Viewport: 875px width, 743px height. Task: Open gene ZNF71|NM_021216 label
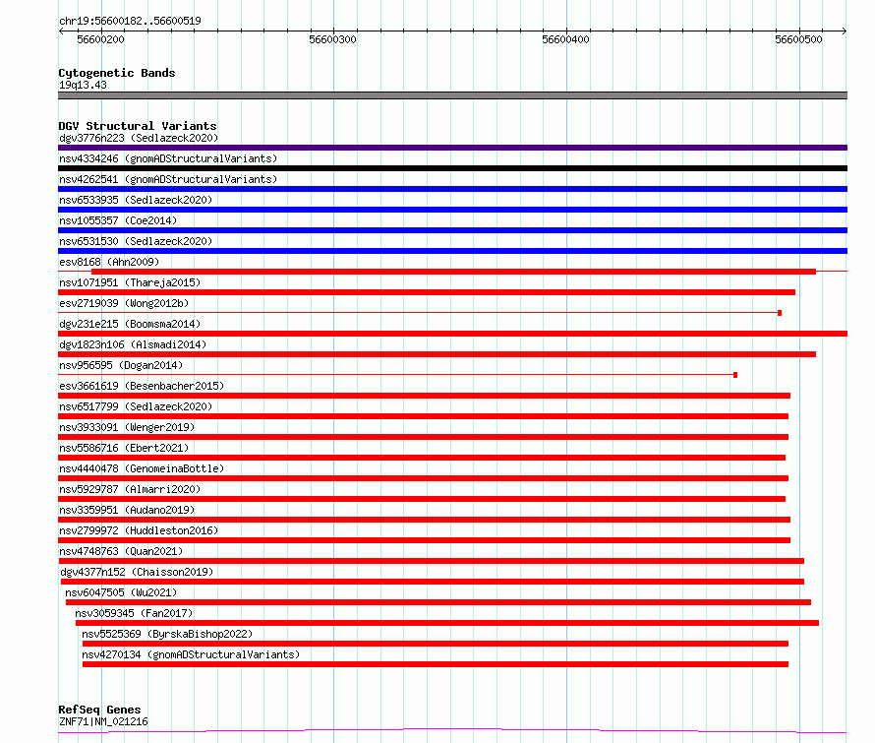(x=103, y=721)
